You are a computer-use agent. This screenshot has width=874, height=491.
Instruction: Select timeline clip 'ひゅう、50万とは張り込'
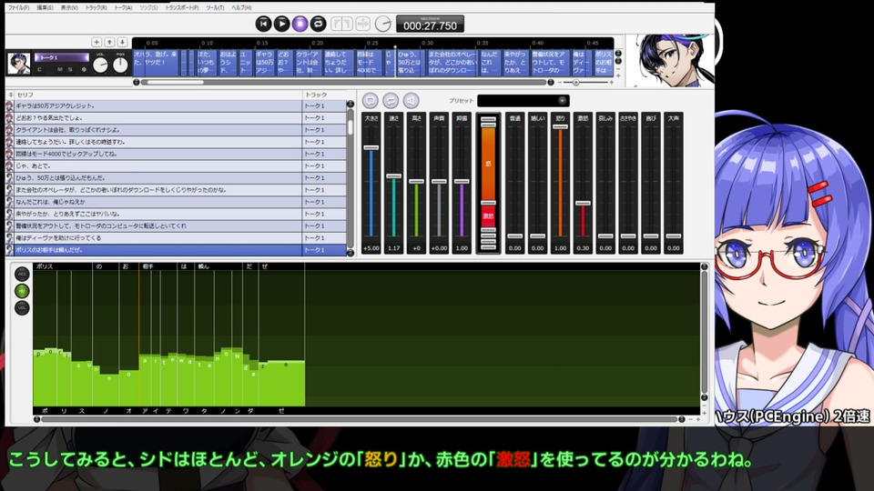point(410,63)
